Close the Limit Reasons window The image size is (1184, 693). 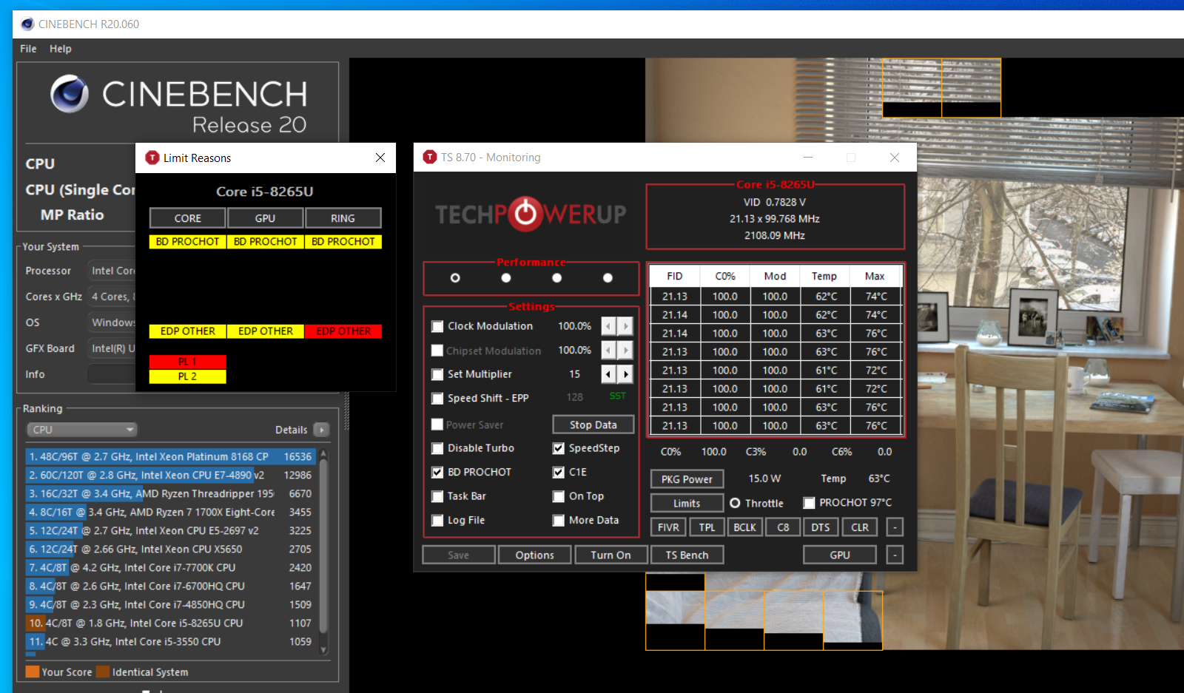pos(380,158)
